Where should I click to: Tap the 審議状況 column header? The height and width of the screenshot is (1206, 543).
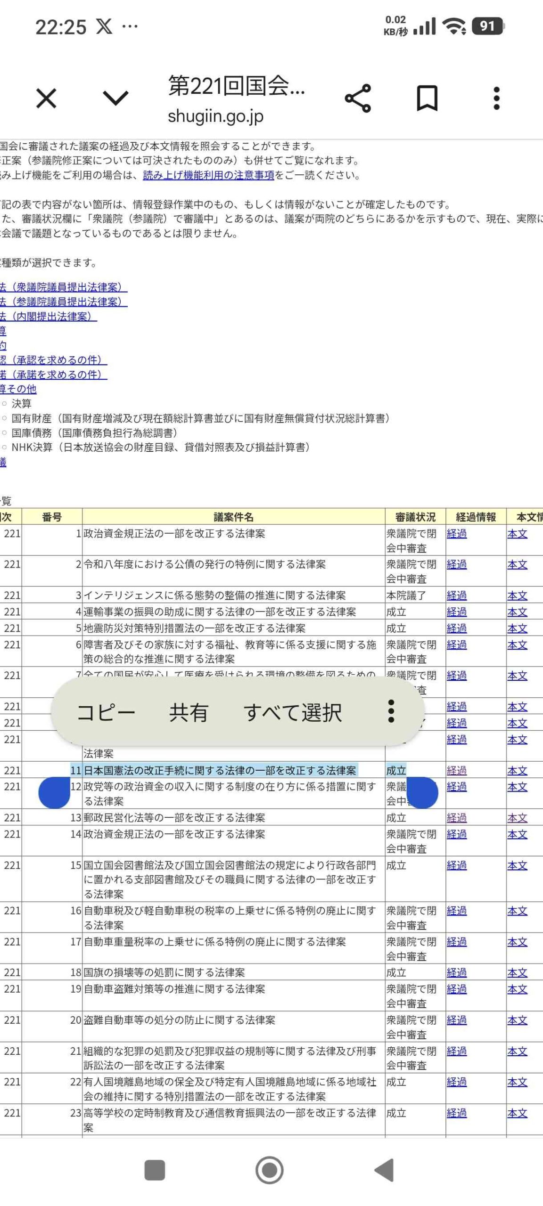click(x=415, y=517)
